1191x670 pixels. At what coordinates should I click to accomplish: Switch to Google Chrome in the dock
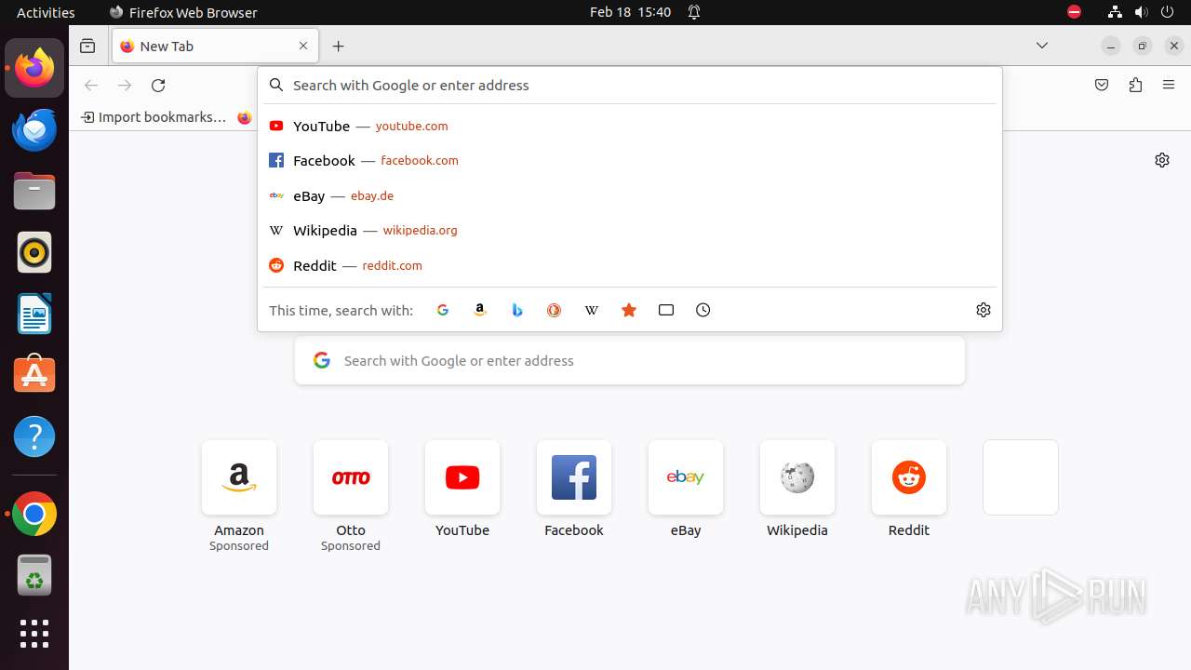tap(34, 514)
